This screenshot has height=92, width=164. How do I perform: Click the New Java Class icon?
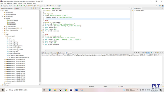click(x=31, y=6)
